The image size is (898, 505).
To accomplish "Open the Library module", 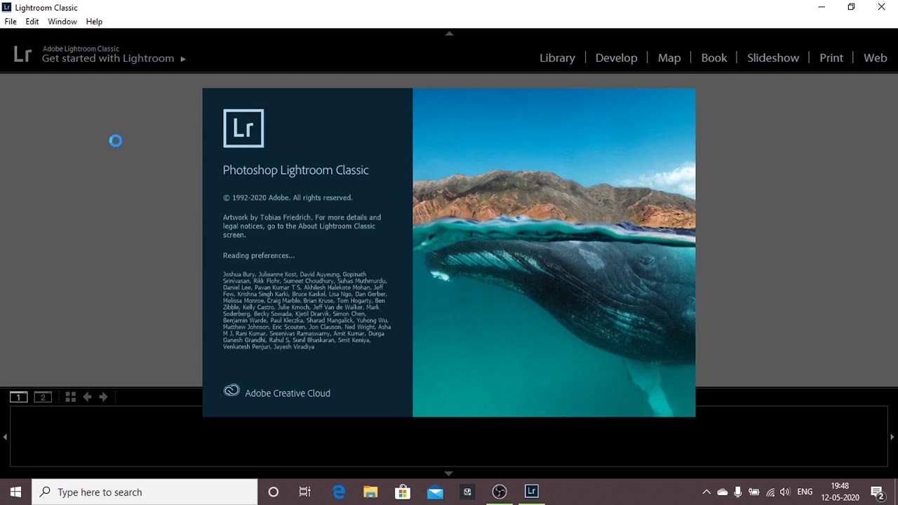I will pyautogui.click(x=557, y=58).
